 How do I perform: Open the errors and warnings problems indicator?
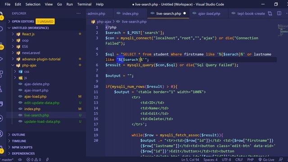click(34, 160)
